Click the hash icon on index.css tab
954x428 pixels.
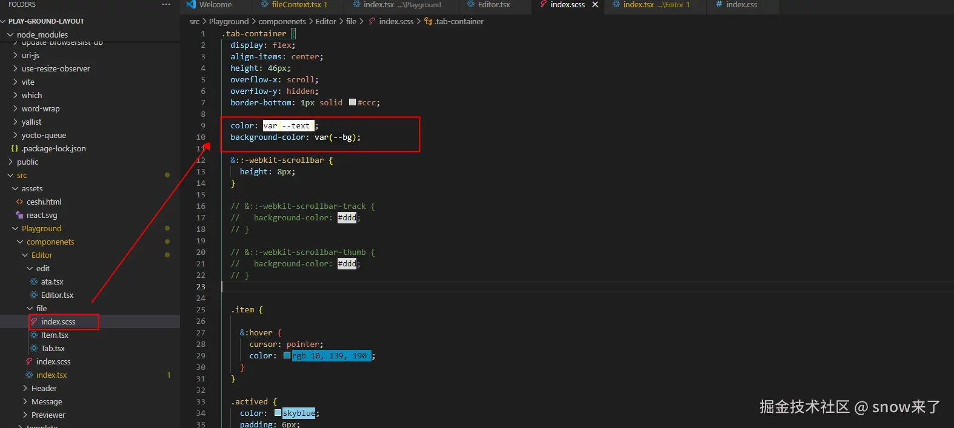[x=719, y=4]
